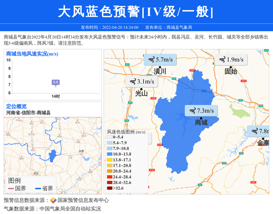Image resolution: width=273 pixels, height=214 pixels.
Task: Open the 商城当地风速实况 panel header
Action: (x=32, y=54)
